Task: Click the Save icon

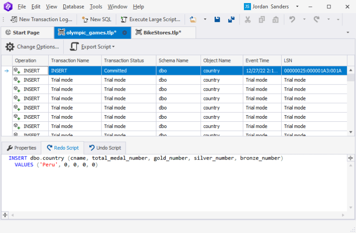Action: [217, 19]
